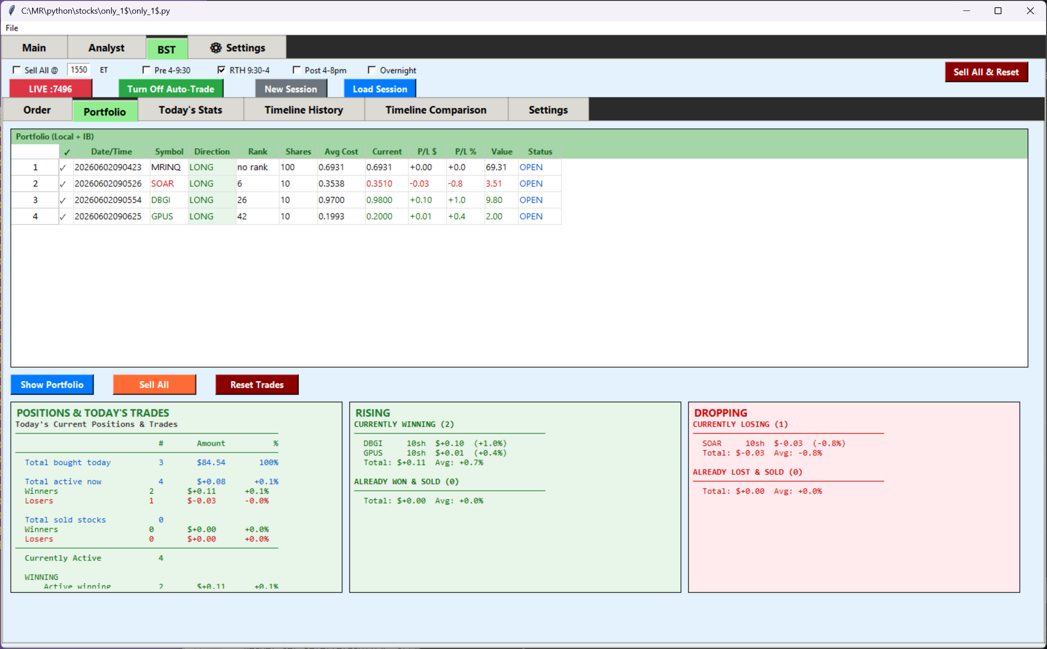1047x649 pixels.
Task: Click the Sell All & Reset button
Action: [986, 72]
